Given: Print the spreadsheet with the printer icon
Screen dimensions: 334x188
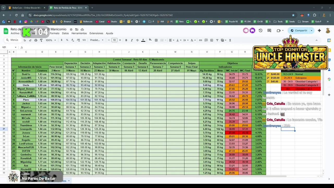Looking at the screenshot, I should pos(36,40).
